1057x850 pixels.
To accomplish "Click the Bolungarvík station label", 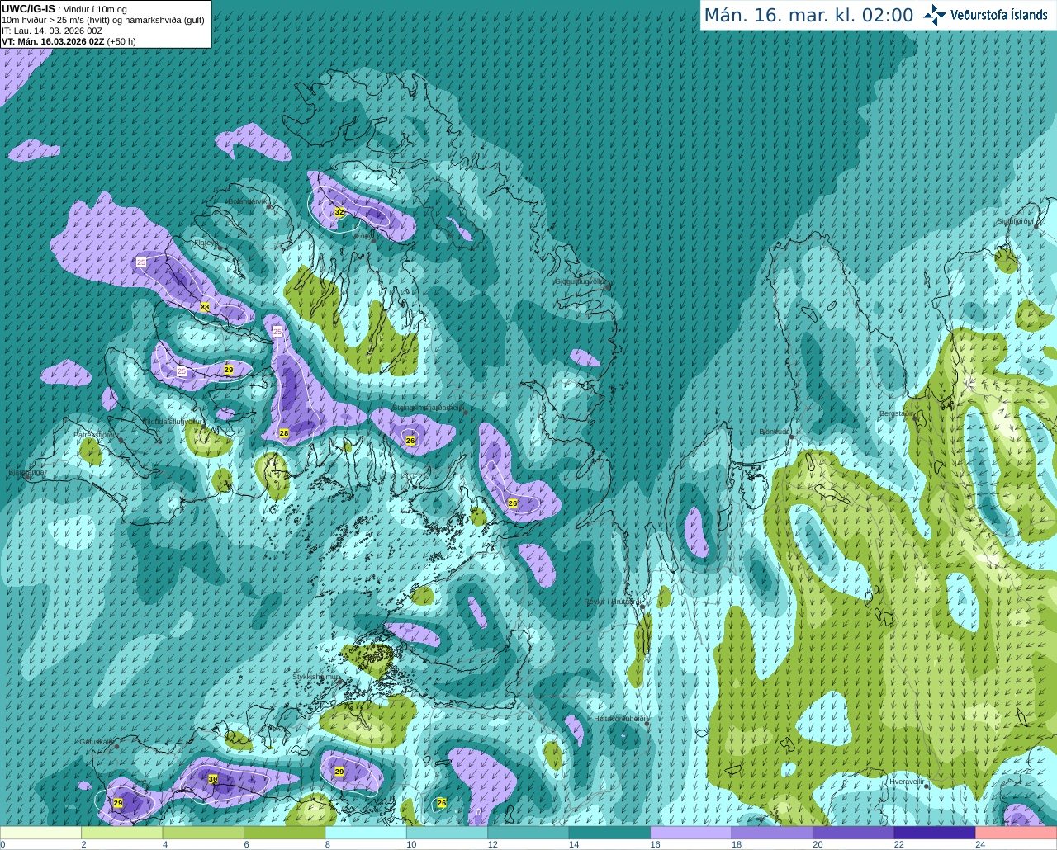I will [x=248, y=201].
